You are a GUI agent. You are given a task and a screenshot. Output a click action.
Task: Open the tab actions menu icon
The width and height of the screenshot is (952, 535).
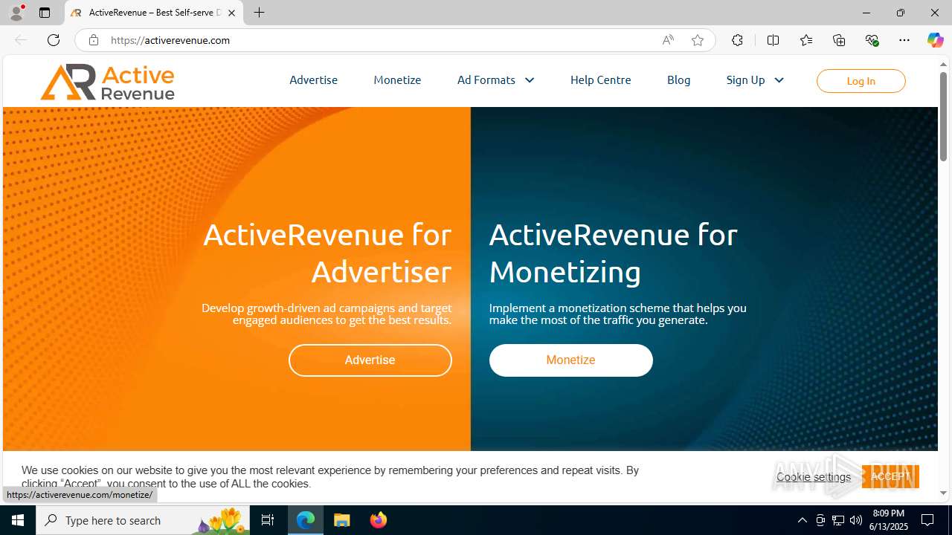tap(45, 13)
